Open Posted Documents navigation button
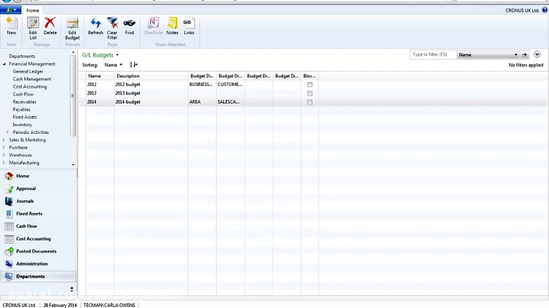This screenshot has width=549, height=308. pos(38,251)
